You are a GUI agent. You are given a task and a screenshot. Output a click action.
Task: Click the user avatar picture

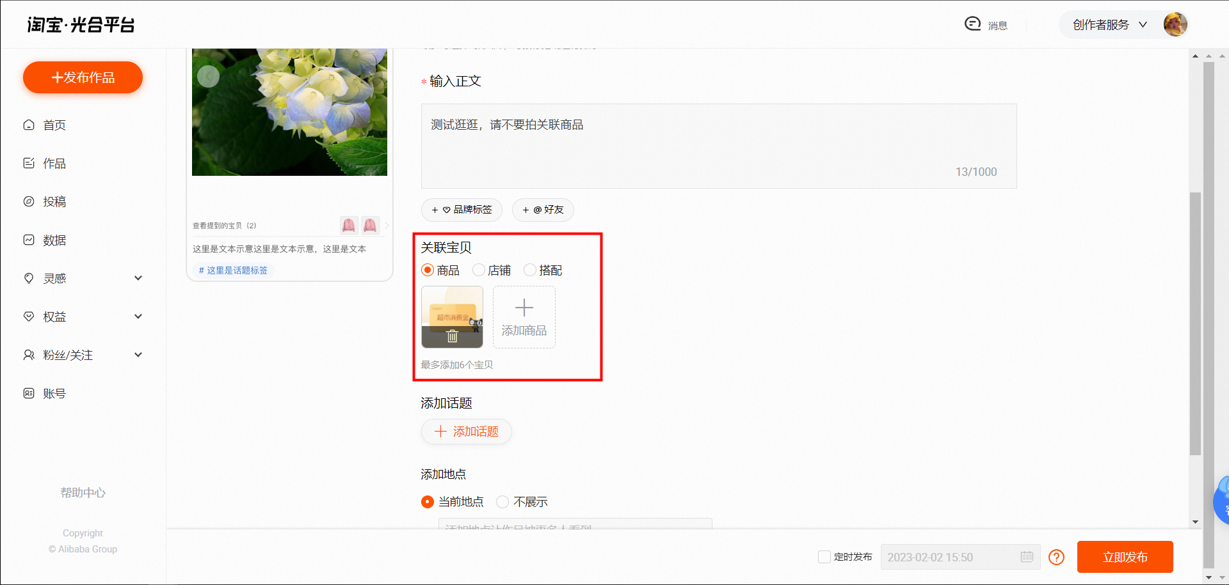coord(1175,24)
